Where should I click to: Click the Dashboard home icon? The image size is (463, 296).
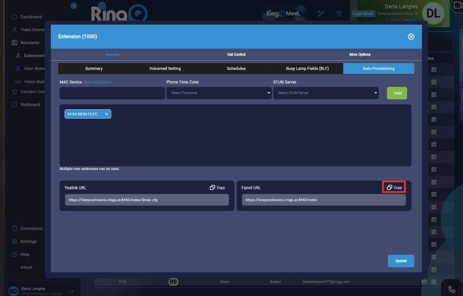15,17
